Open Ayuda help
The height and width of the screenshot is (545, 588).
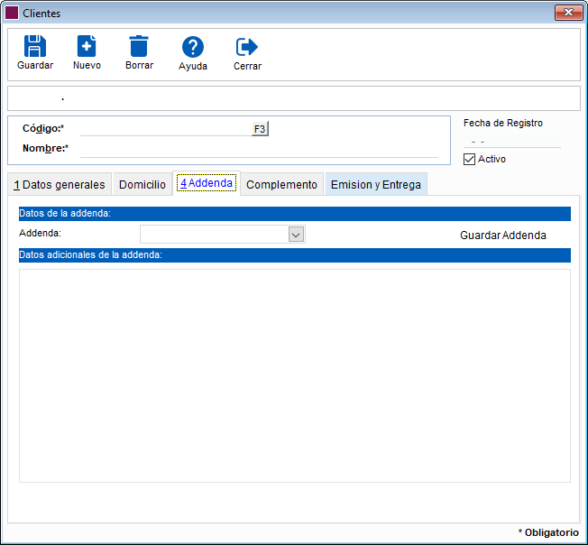(x=192, y=48)
